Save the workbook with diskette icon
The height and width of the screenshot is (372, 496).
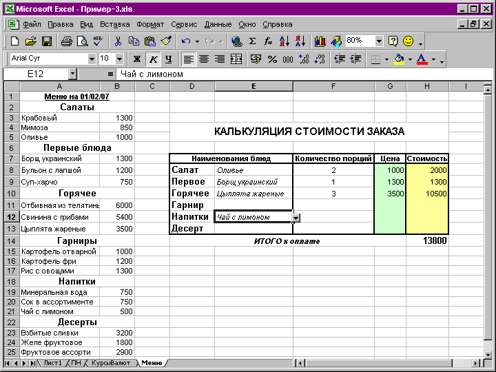[47, 41]
